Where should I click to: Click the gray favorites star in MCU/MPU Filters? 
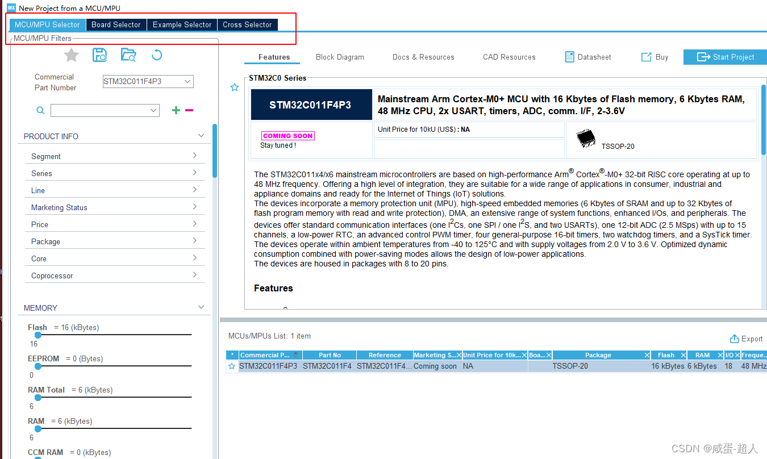(x=71, y=55)
